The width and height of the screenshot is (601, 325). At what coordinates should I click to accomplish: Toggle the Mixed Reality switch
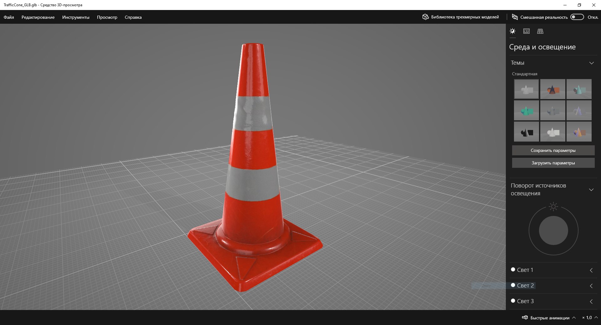pos(577,17)
